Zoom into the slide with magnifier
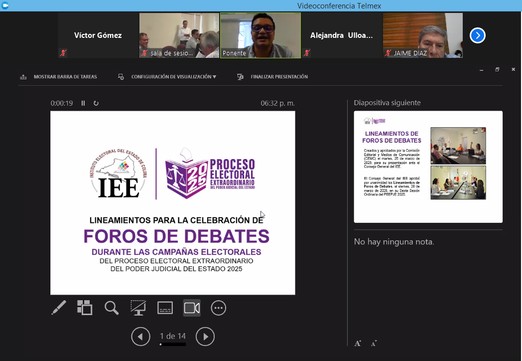 pos(112,308)
